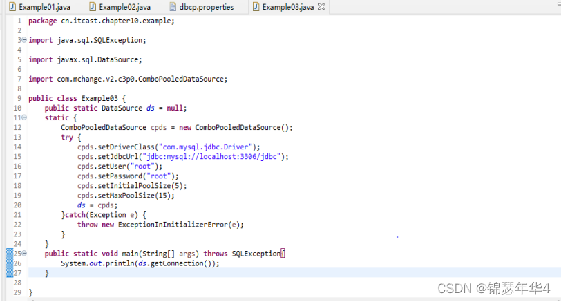Image resolution: width=561 pixels, height=302 pixels.
Task: Click the cpds.setPassword("root") line
Action: (128, 176)
